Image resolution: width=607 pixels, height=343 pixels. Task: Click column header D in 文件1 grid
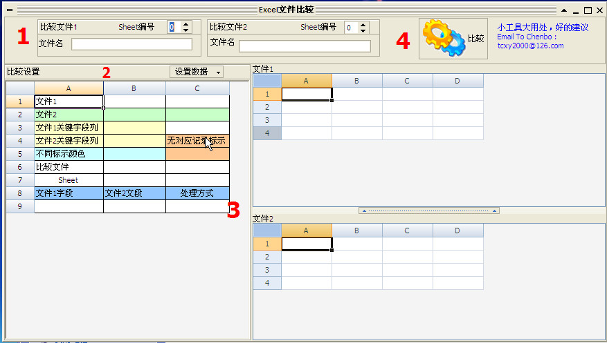(x=458, y=81)
